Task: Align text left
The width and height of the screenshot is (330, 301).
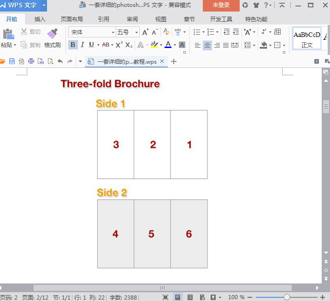Action: (197, 45)
